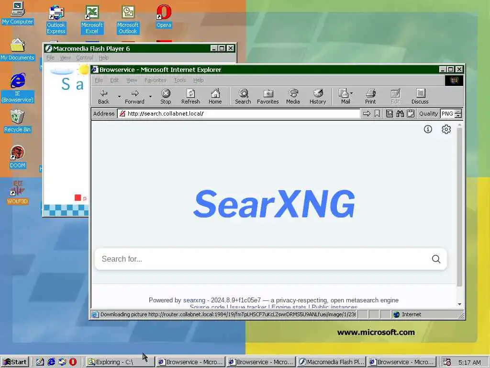Click the bookmarks book icon in address row

point(390,114)
